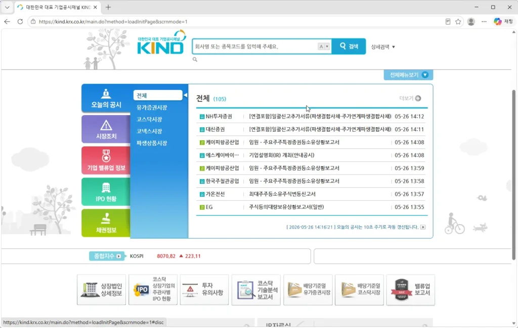Click the blue 검색 search button

[349, 46]
